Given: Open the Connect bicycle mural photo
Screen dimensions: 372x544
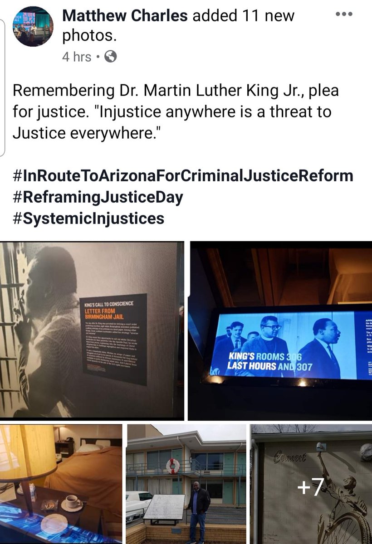Looking at the screenshot, I should pyautogui.click(x=311, y=484).
